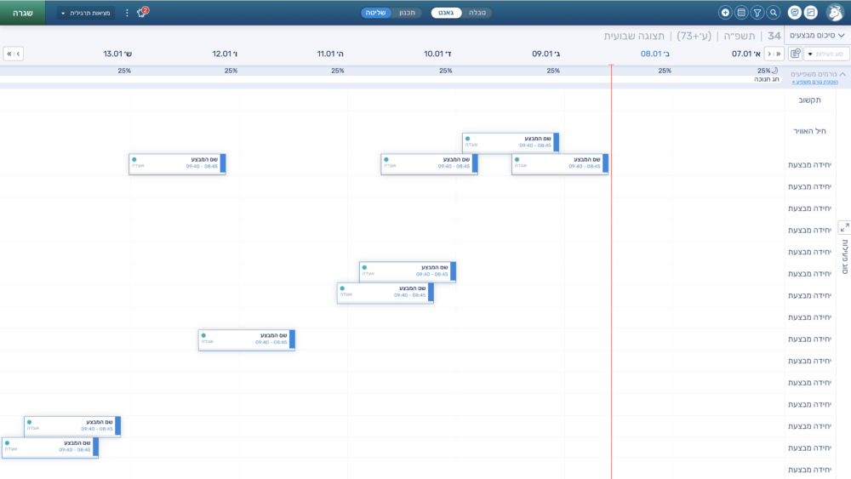Click double chevron beside 07.01 date
Image resolution: width=851 pixels, height=479 pixels.
coord(779,54)
